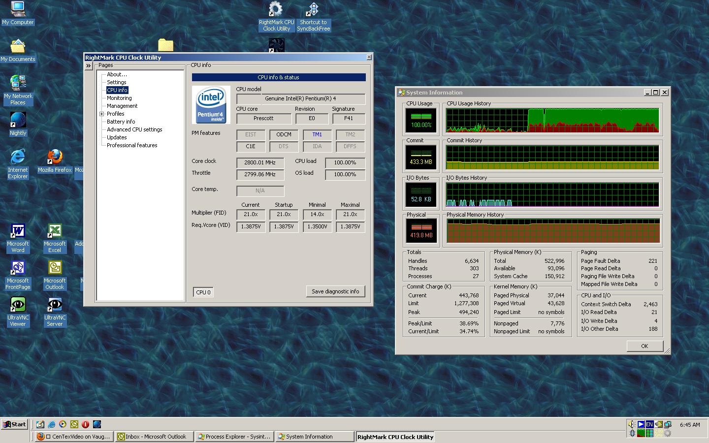The height and width of the screenshot is (443, 709).
Task: Launch UltraVNC Viewer desktop shortcut
Action: coord(18,312)
